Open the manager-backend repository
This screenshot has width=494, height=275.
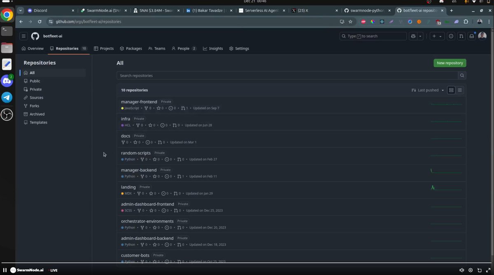tap(139, 170)
